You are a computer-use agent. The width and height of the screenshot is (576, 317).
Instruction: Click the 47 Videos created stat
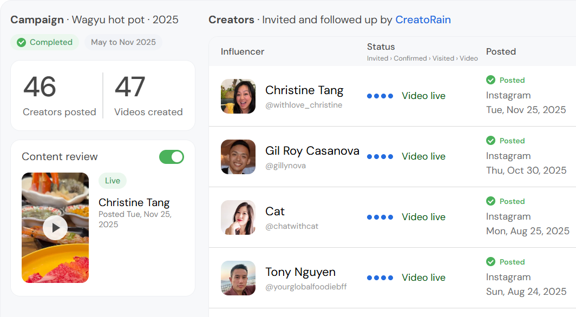click(148, 95)
